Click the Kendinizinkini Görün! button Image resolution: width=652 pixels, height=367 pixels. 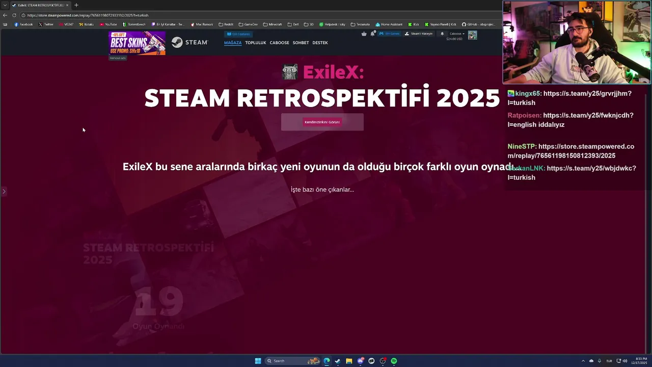[322, 122]
